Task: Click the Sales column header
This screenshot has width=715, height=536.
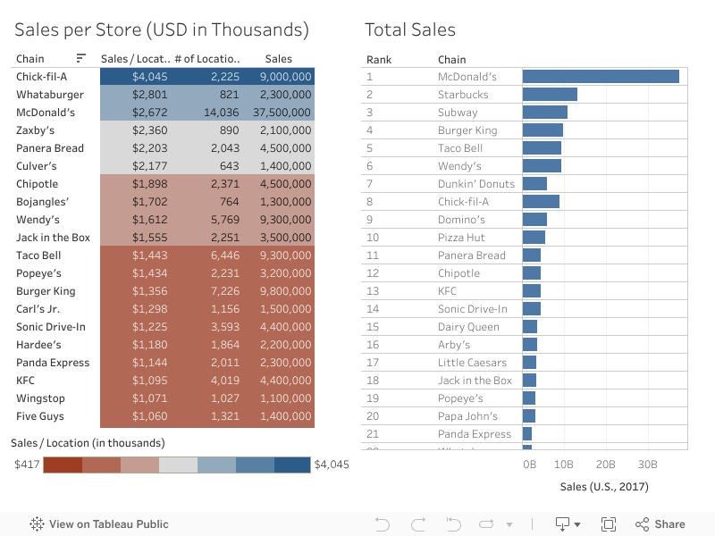Action: 279,59
